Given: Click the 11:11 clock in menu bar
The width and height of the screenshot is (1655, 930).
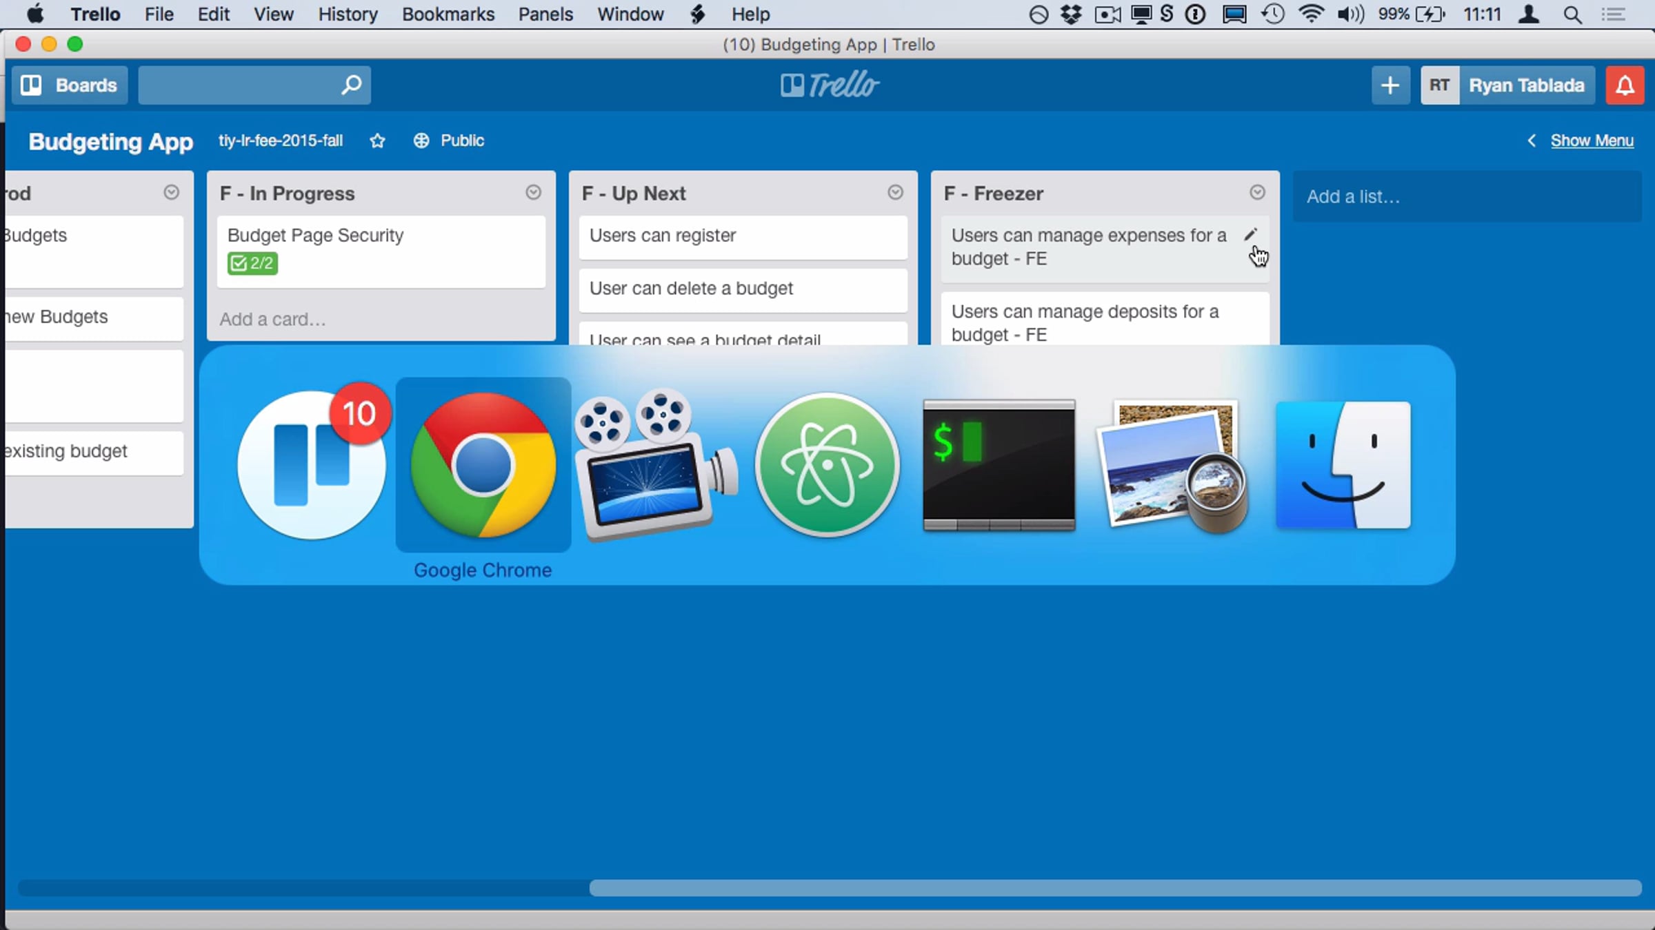Looking at the screenshot, I should pos(1482,14).
